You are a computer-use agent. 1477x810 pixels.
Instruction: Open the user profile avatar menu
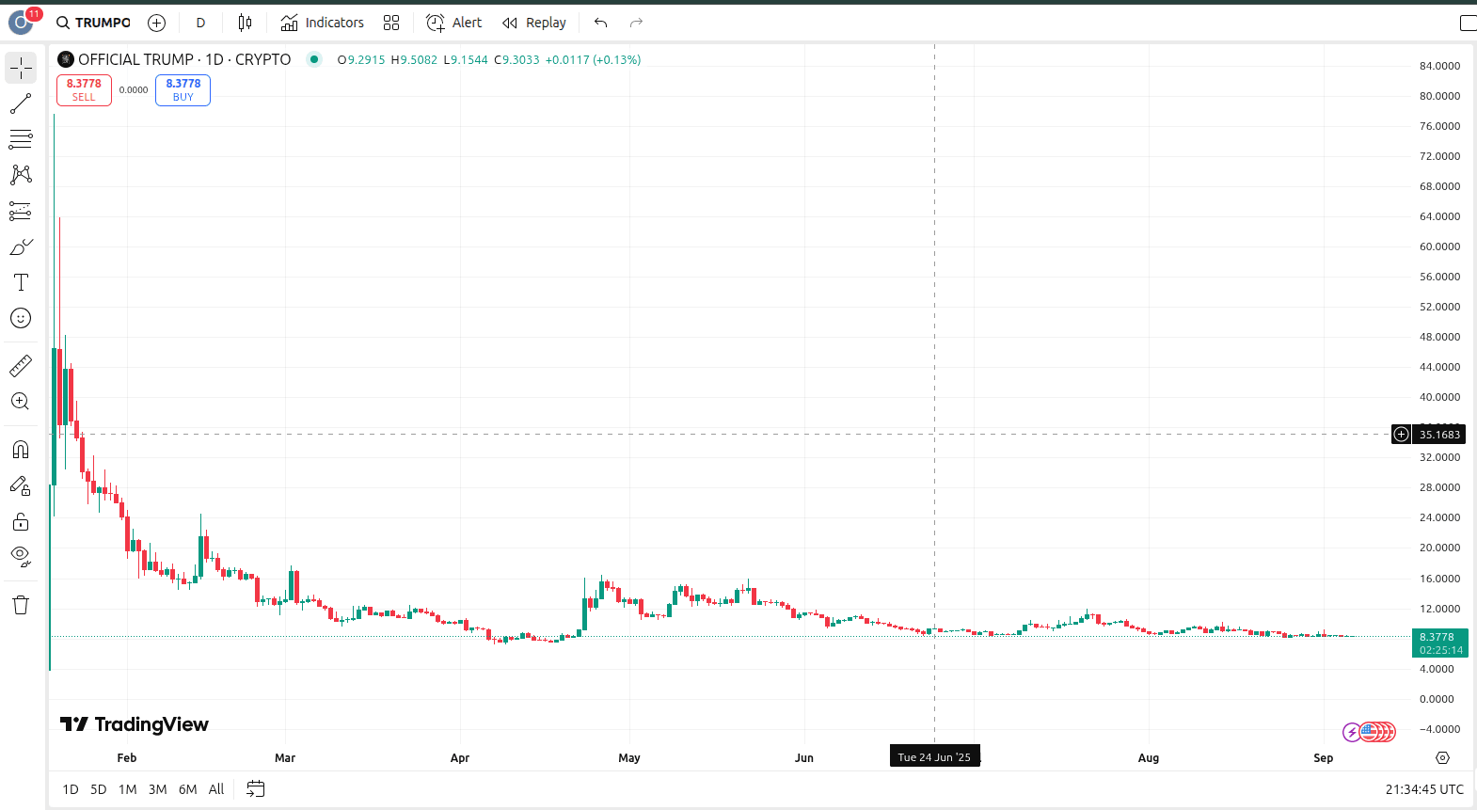coord(21,22)
